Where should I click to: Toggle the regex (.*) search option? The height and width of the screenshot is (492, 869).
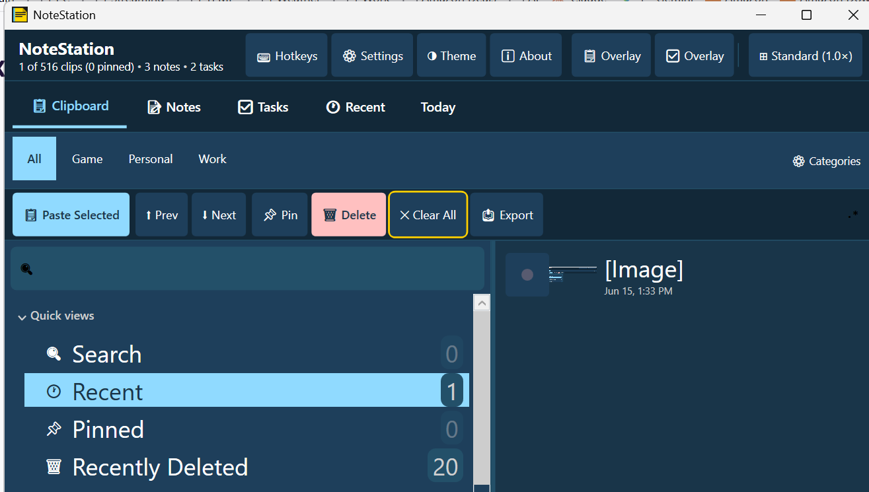(853, 215)
